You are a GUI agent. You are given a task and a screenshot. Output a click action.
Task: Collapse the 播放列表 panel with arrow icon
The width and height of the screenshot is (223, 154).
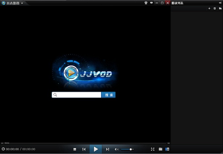tap(220, 3)
